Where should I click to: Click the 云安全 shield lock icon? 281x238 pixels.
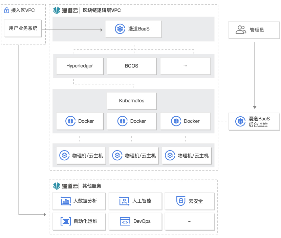click(x=181, y=201)
